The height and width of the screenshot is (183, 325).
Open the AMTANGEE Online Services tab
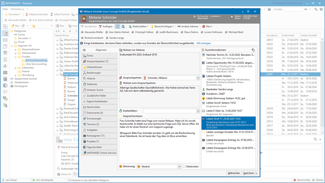coord(99,153)
